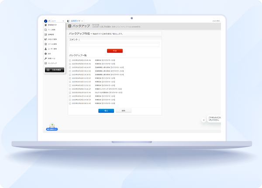The height and width of the screenshot is (188, 262).
Task: Open the gear settings menu item label
Action: point(49,54)
